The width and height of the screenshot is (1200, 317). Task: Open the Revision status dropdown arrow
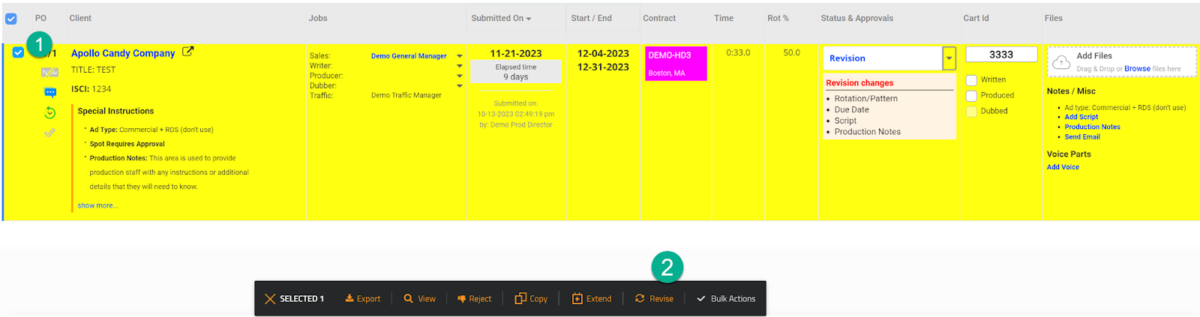click(x=949, y=58)
